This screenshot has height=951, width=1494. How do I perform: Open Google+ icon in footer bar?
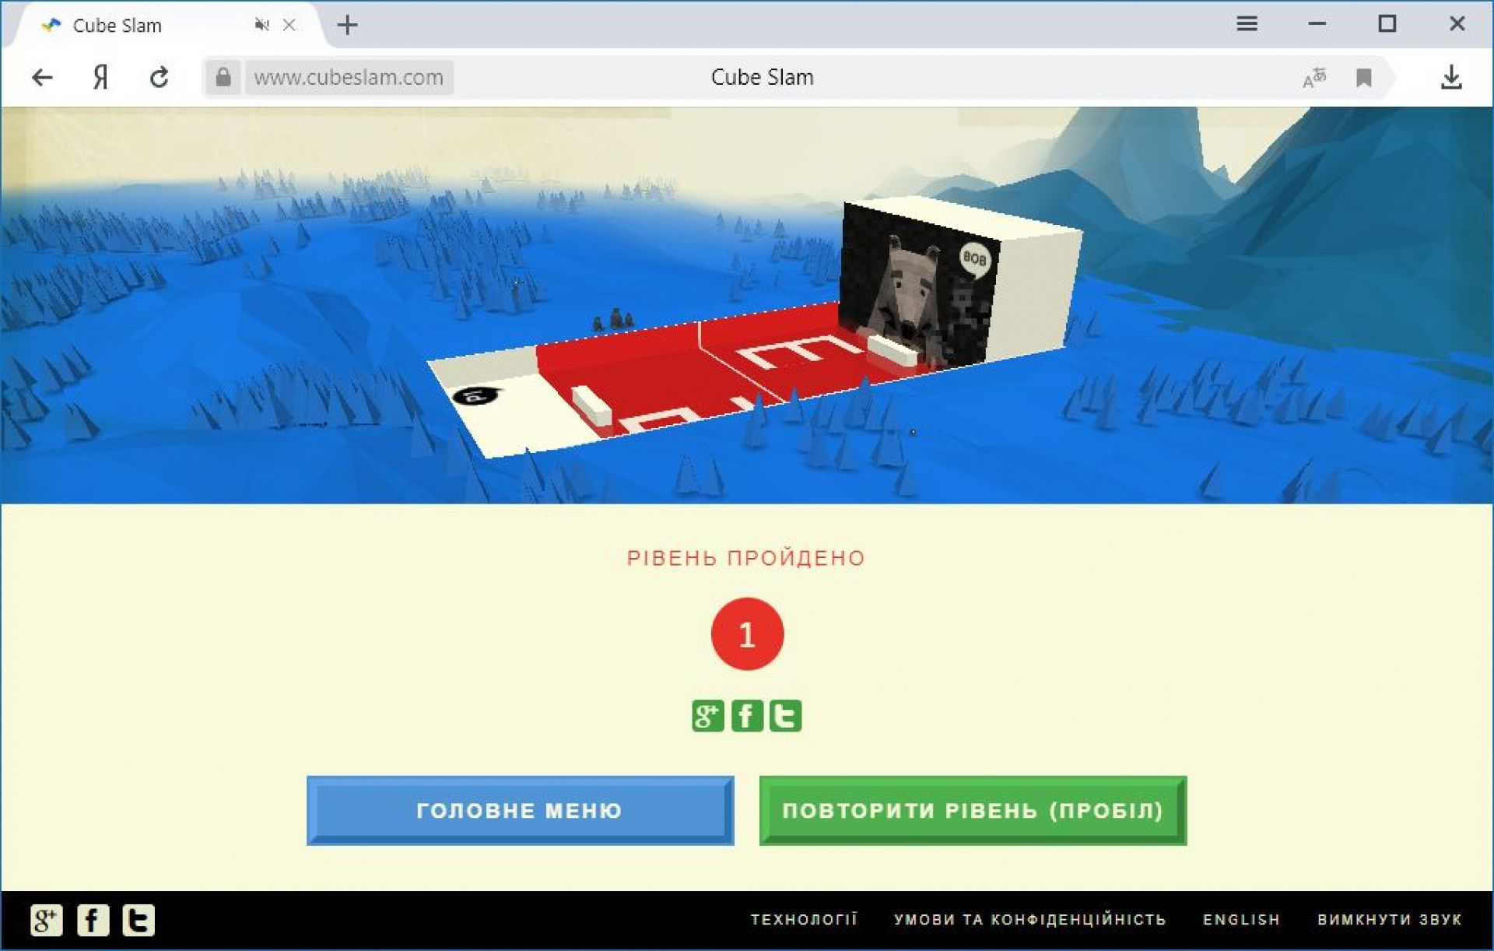click(46, 920)
